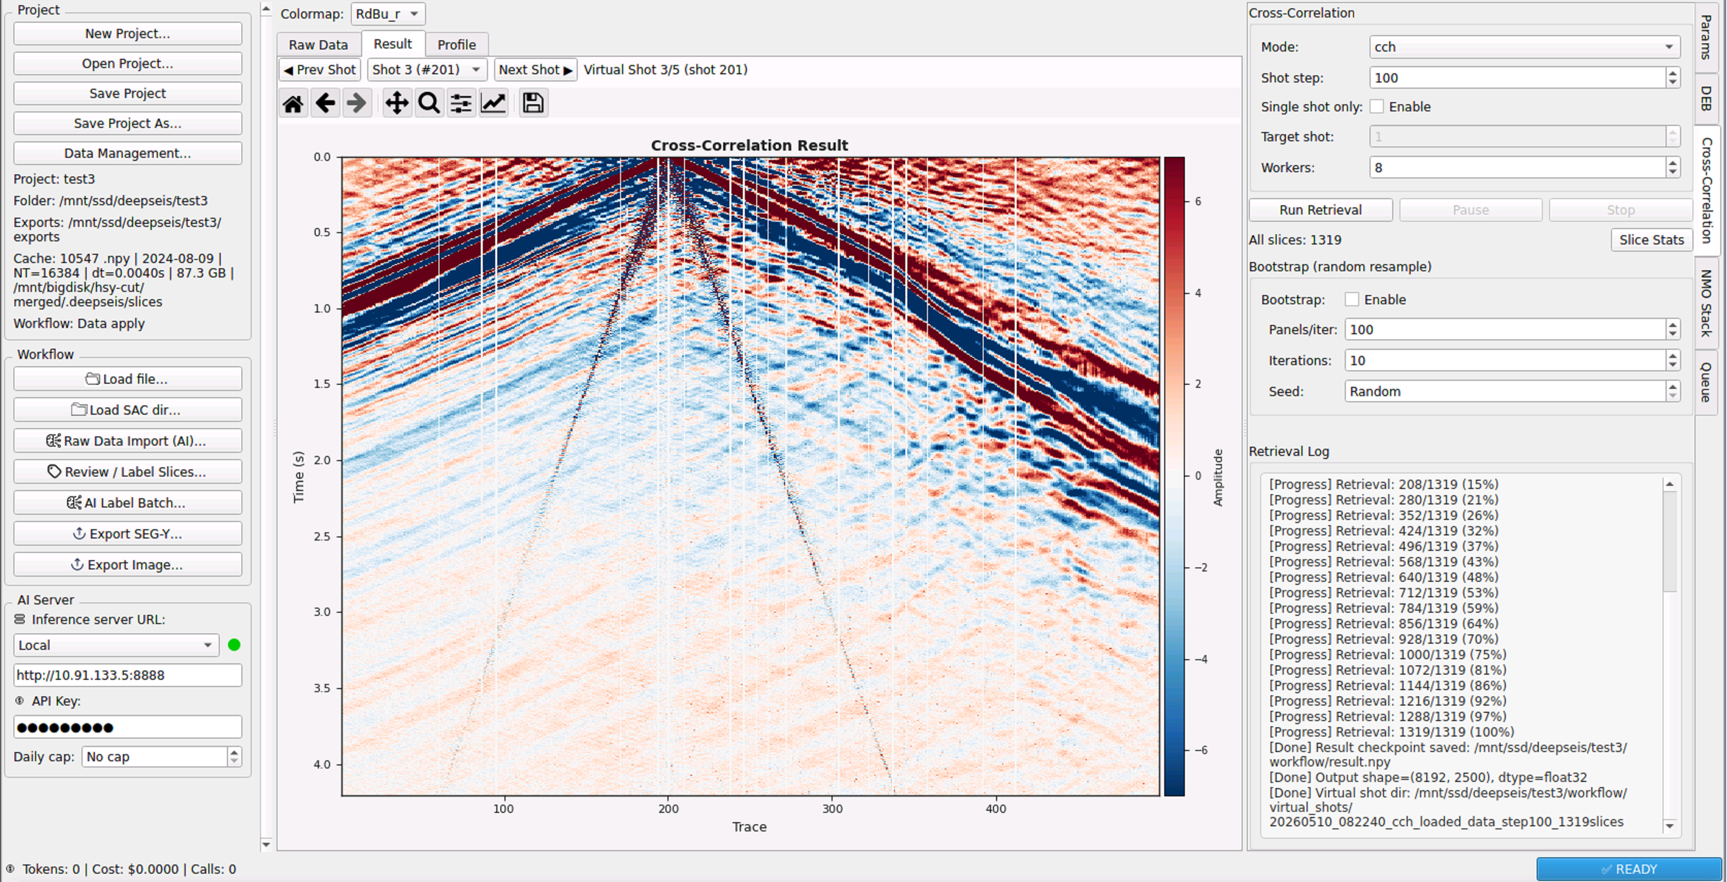1727x882 pixels.
Task: Enable the Bootstrap checkbox
Action: pyautogui.click(x=1352, y=300)
